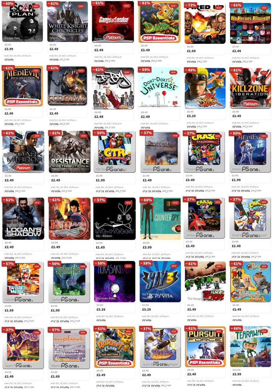Screen dimensions: 273x389
Task: Open the Twisted Metal PS one cover
Action: (23, 283)
